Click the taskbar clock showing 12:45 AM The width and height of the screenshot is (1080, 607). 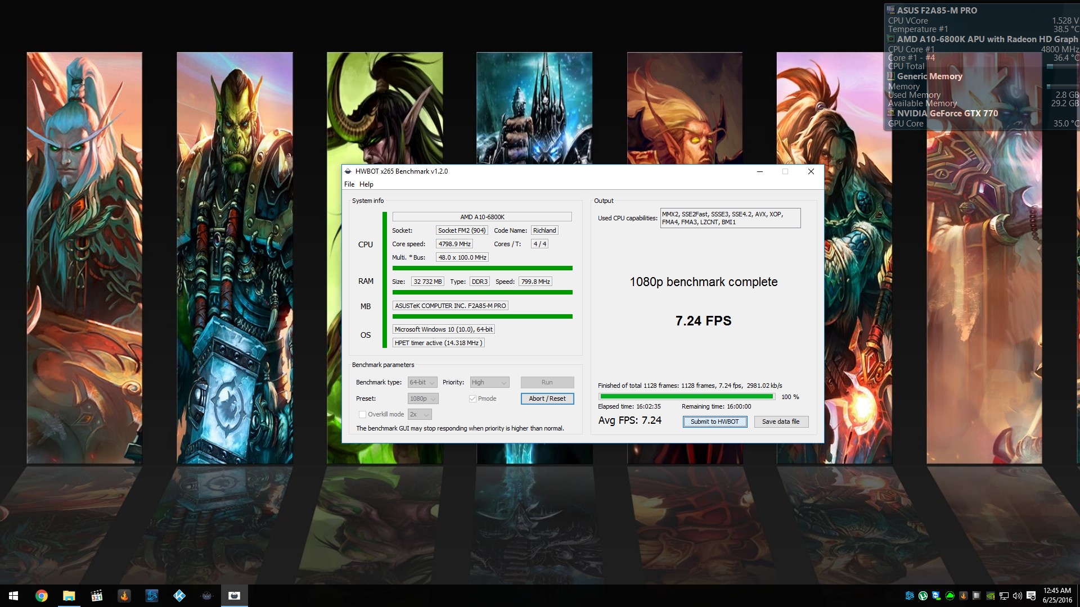coord(1057,596)
